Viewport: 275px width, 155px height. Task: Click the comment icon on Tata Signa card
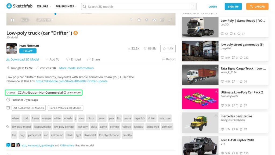[233, 81]
